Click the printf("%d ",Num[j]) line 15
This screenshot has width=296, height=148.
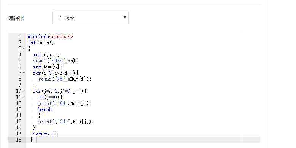coord(66,122)
